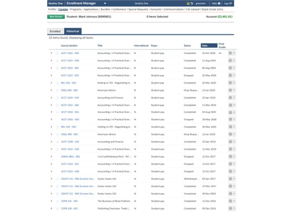
Task: Click the Help question mark icon
Action: point(219,3)
